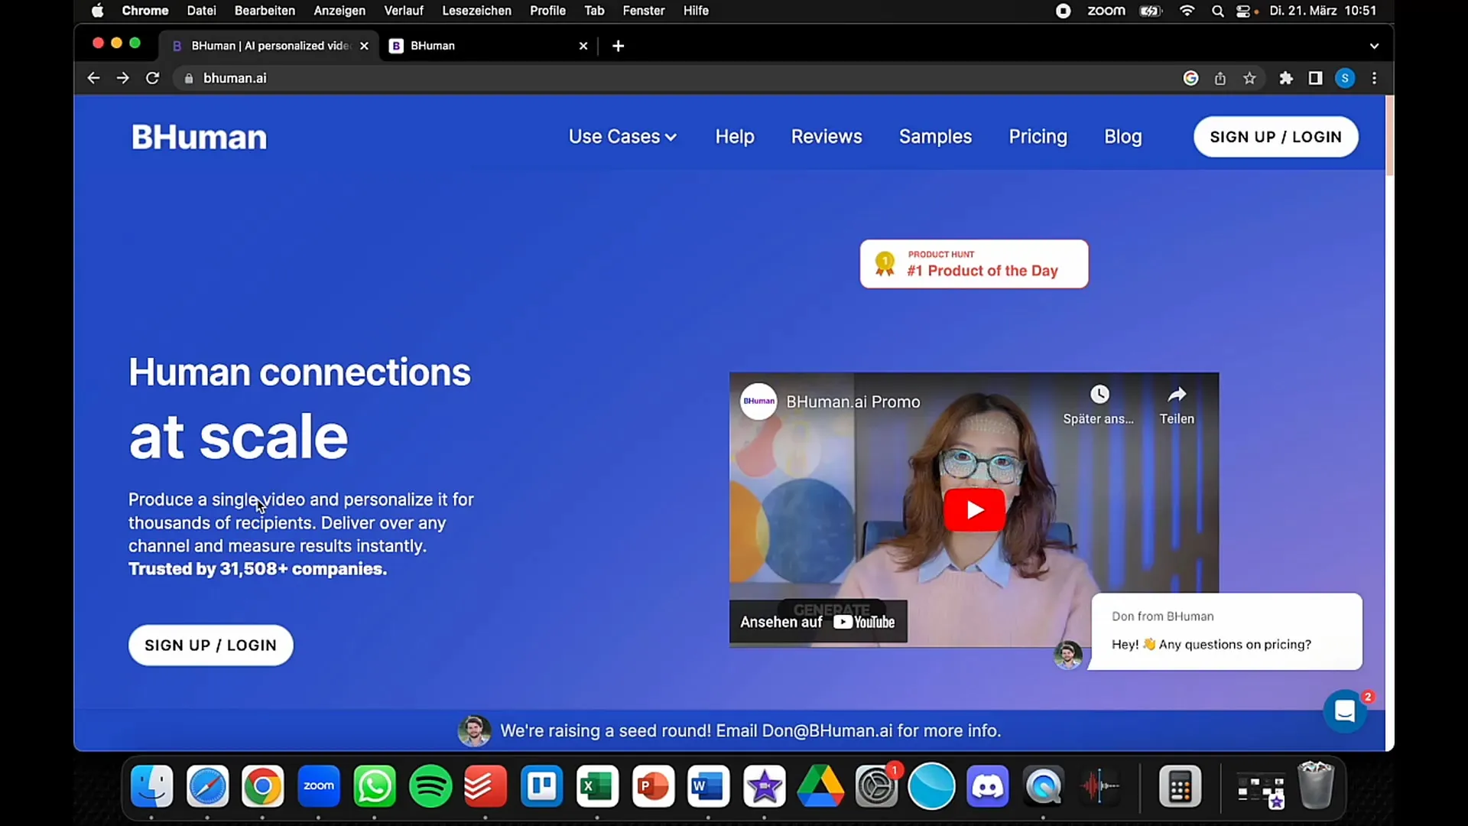This screenshot has height=826, width=1468.
Task: Open WhatsApp from macOS dock
Action: (375, 785)
